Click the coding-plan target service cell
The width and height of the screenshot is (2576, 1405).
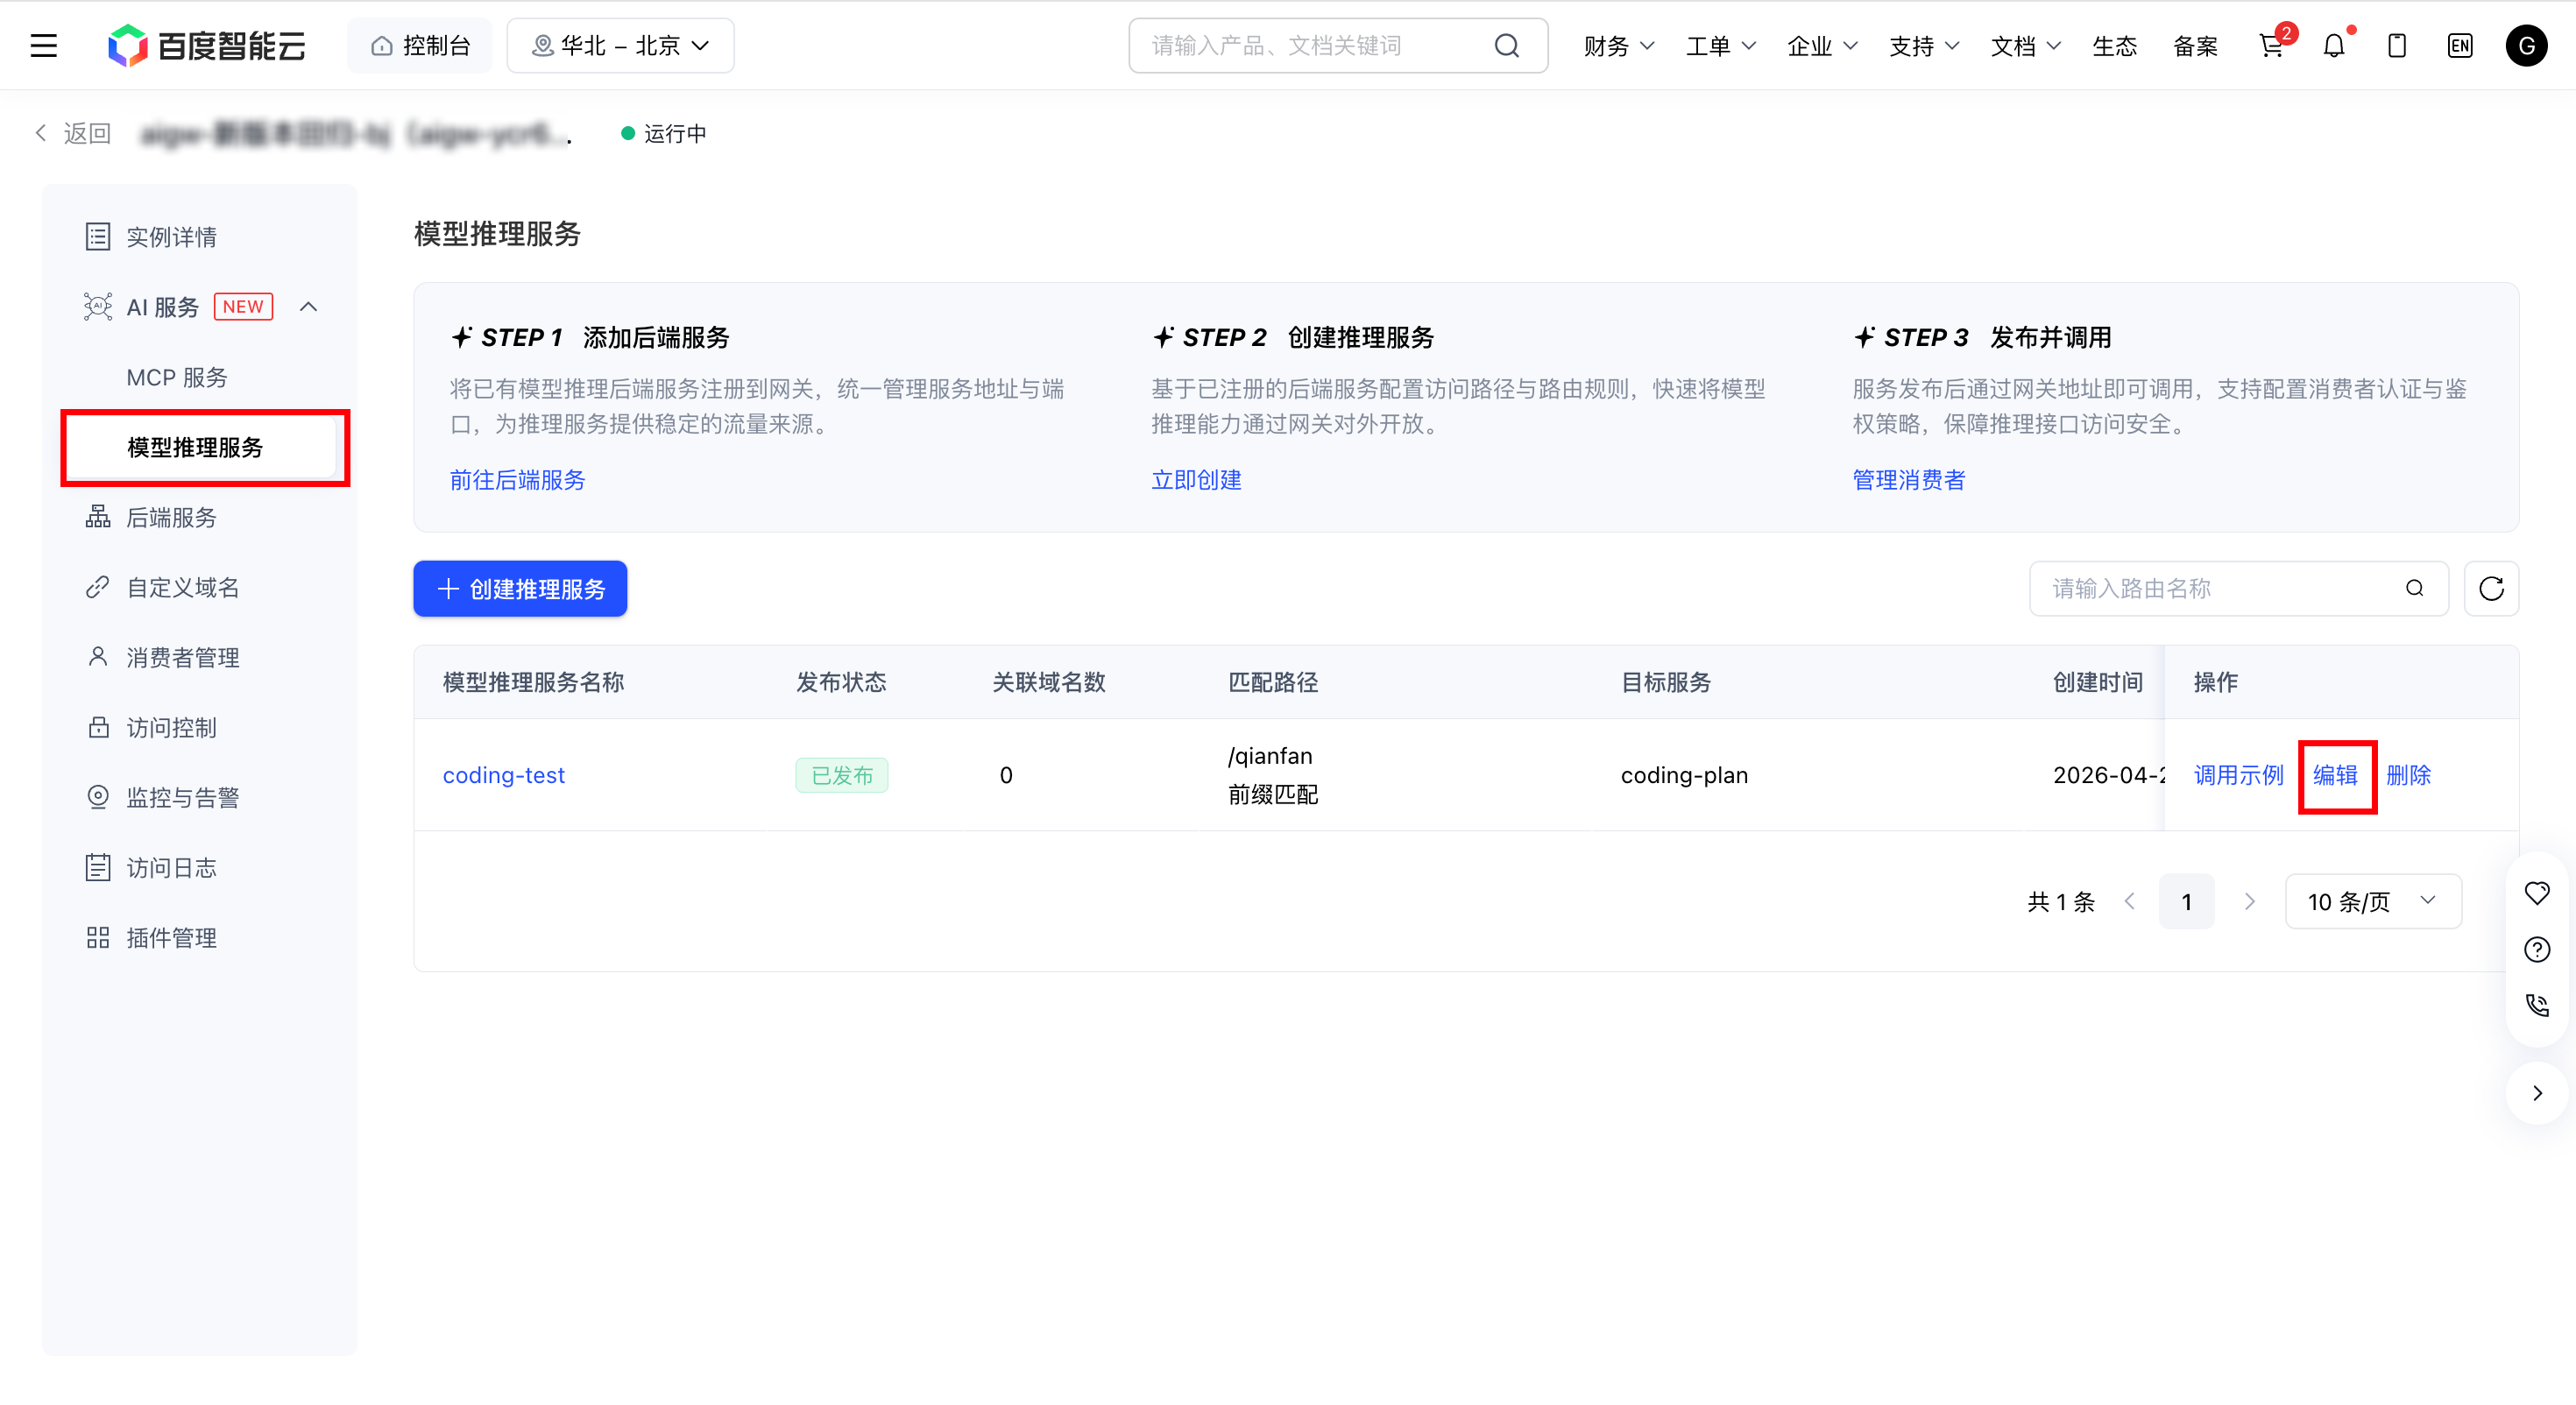pos(1684,775)
